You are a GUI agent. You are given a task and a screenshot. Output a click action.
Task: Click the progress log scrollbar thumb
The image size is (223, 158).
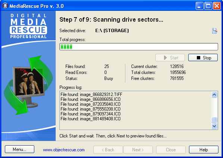click(x=214, y=120)
